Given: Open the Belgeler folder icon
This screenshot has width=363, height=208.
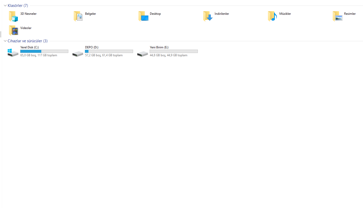Looking at the screenshot, I should (x=78, y=16).
